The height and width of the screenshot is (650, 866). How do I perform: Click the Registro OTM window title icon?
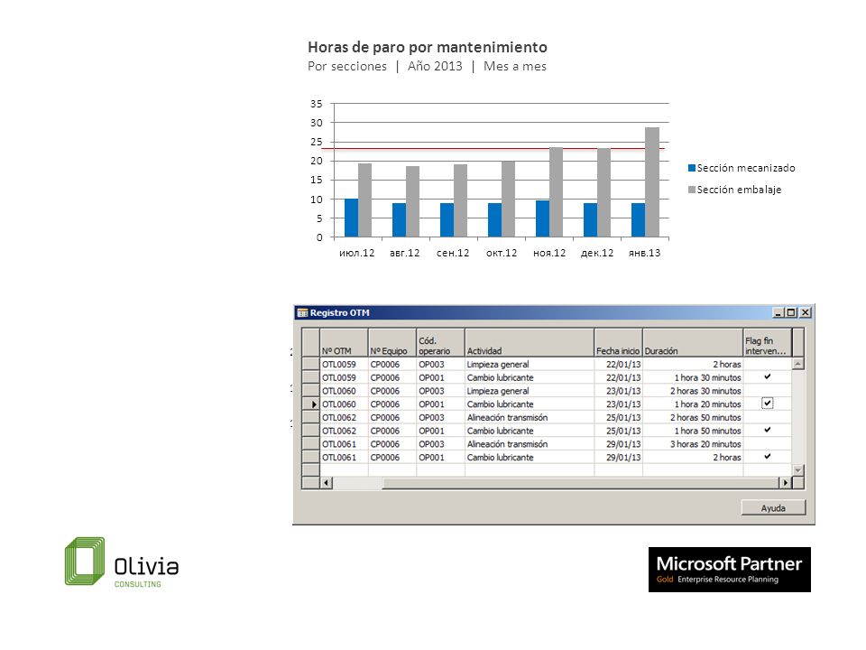coord(302,313)
